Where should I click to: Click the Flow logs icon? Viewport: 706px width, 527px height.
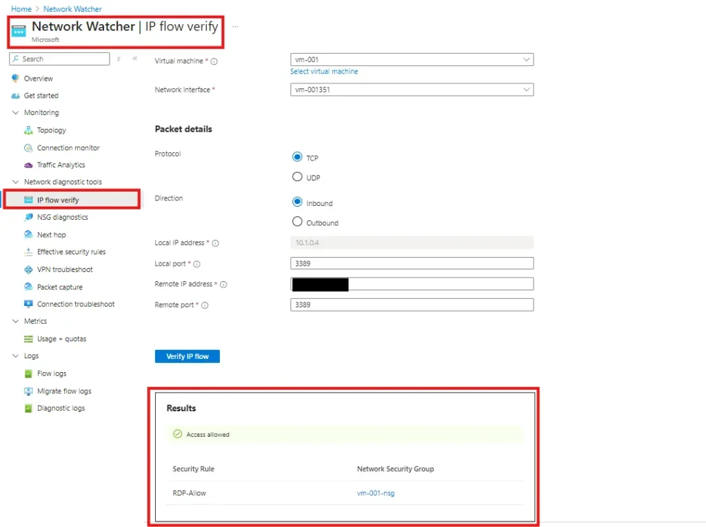[28, 373]
